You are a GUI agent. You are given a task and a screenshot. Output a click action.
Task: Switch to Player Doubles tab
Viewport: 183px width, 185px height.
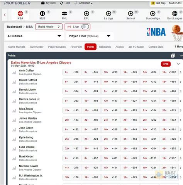click(57, 47)
